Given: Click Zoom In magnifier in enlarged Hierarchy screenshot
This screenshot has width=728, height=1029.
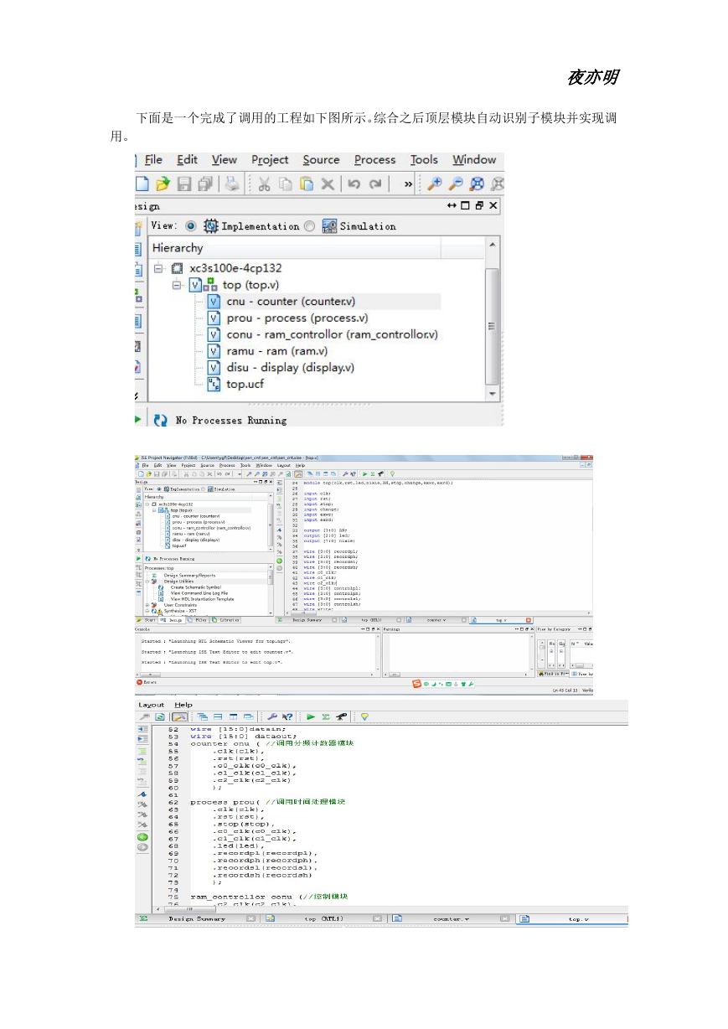Looking at the screenshot, I should tap(435, 184).
